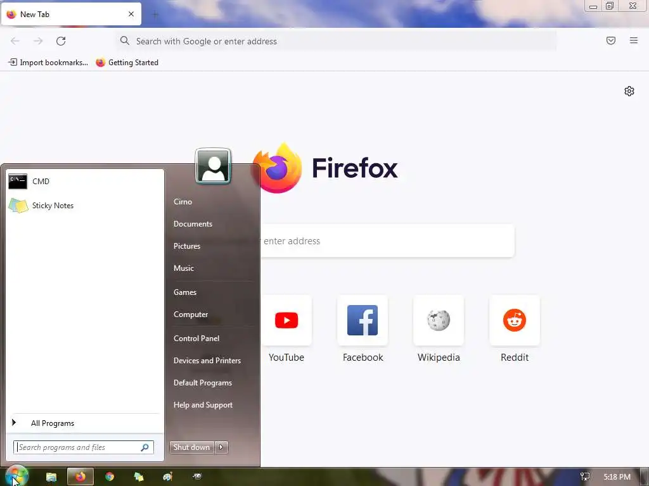Screen dimensions: 649x486
Task: Open Control Panel
Action: click(196, 339)
